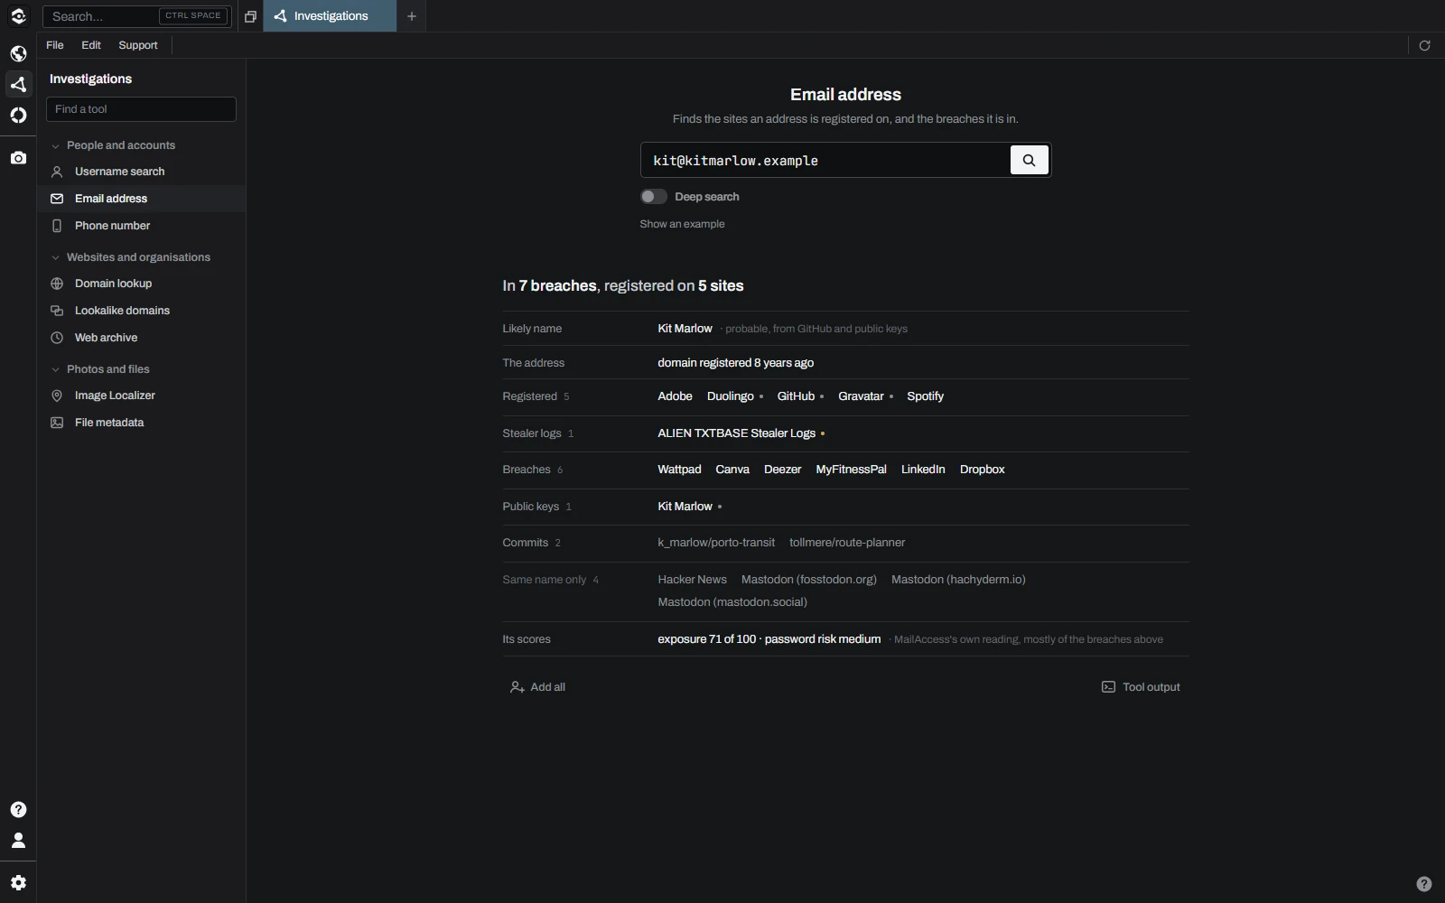Click the LinkedIn breach
The width and height of the screenshot is (1445, 903).
click(923, 470)
